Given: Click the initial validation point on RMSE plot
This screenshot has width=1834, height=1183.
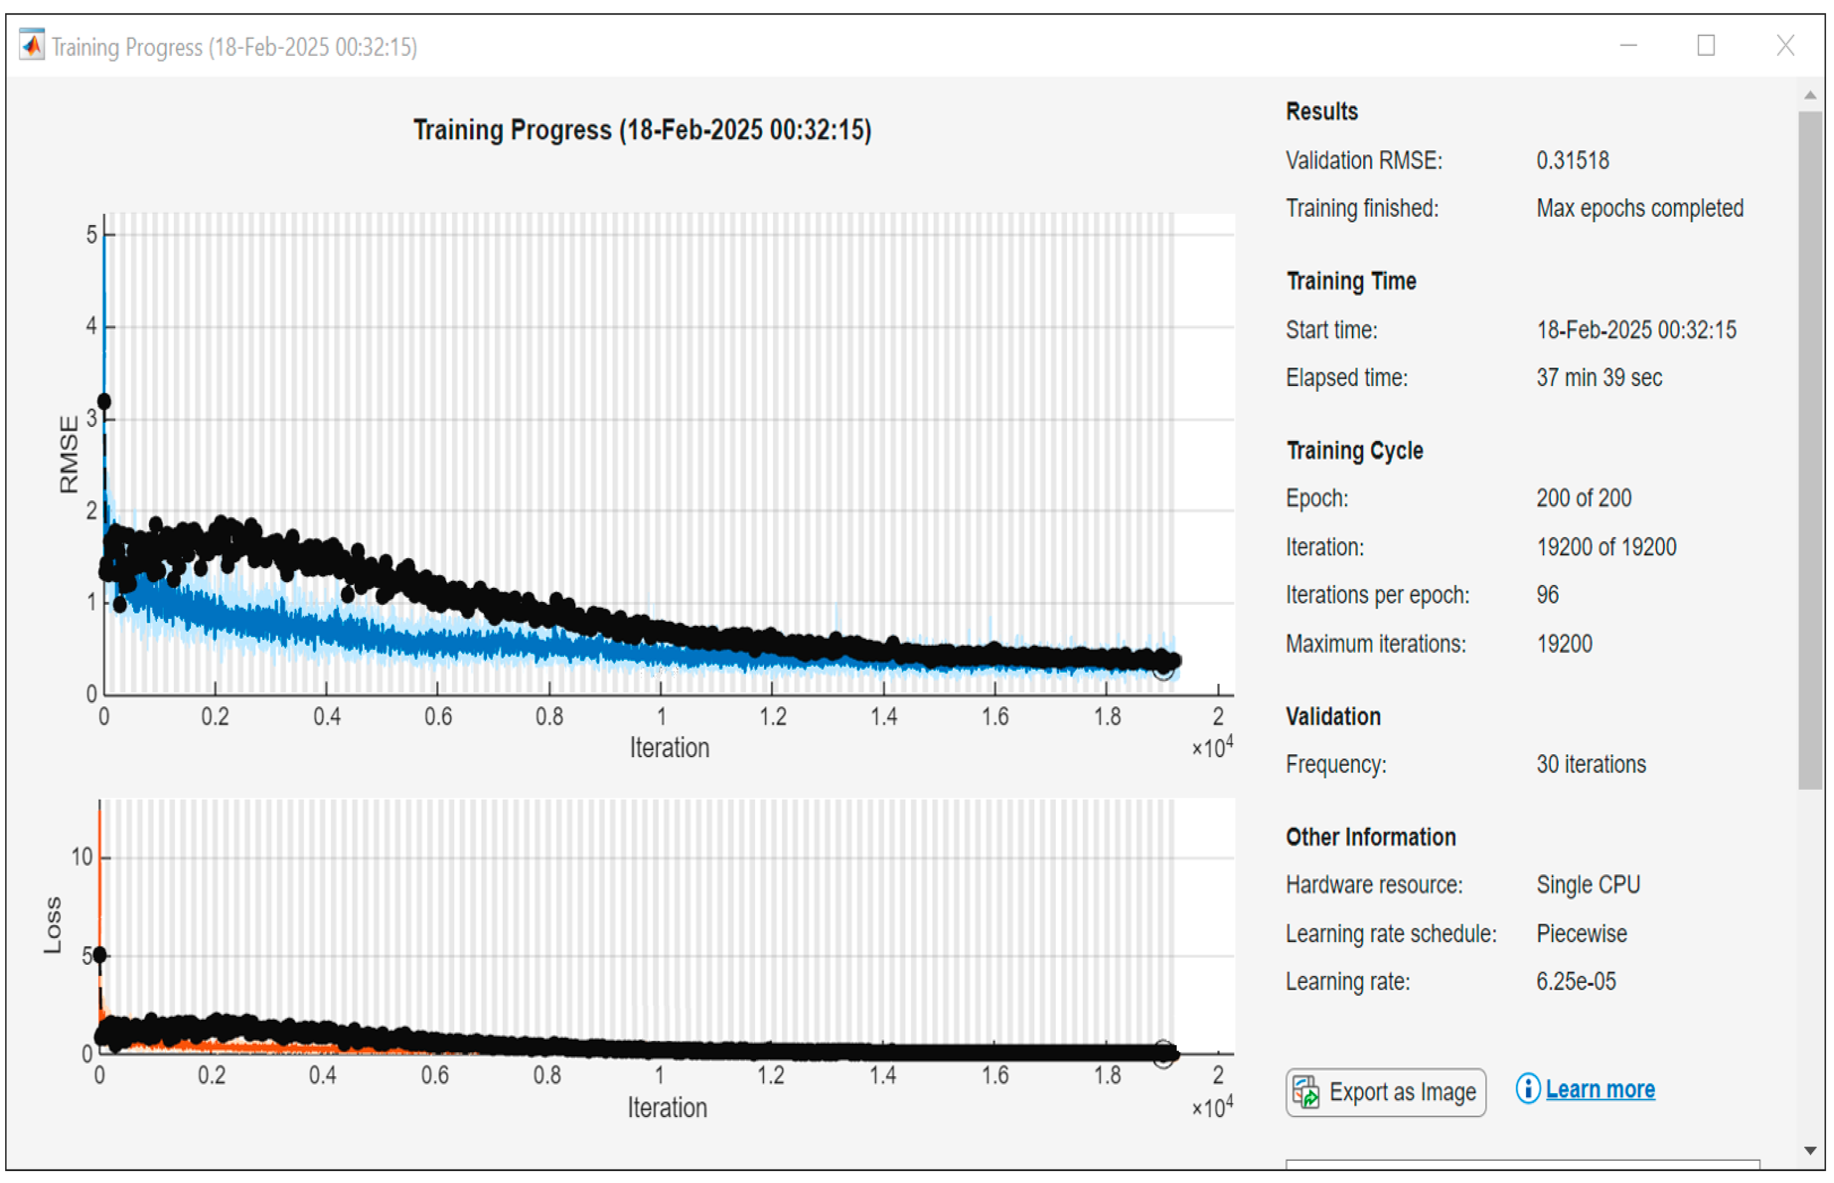Looking at the screenshot, I should click(103, 401).
